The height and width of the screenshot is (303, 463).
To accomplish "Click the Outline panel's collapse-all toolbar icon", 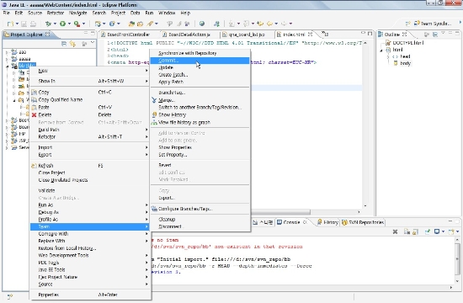I will 435,35.
